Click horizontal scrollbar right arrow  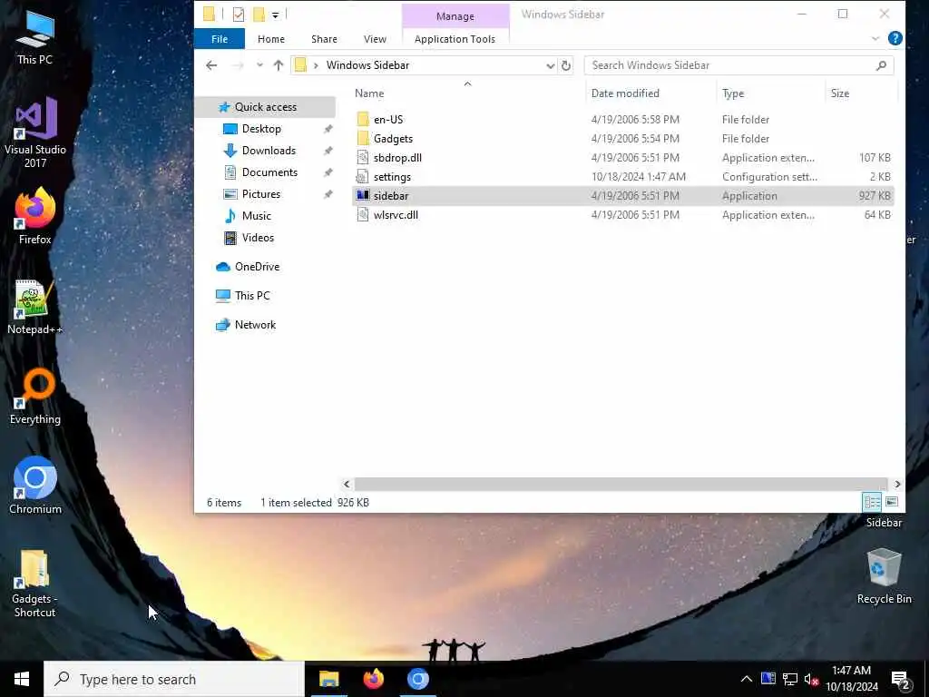[897, 485]
